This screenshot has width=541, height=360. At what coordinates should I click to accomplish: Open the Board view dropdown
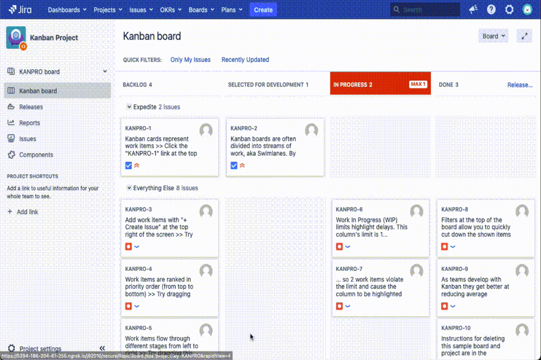click(x=492, y=35)
